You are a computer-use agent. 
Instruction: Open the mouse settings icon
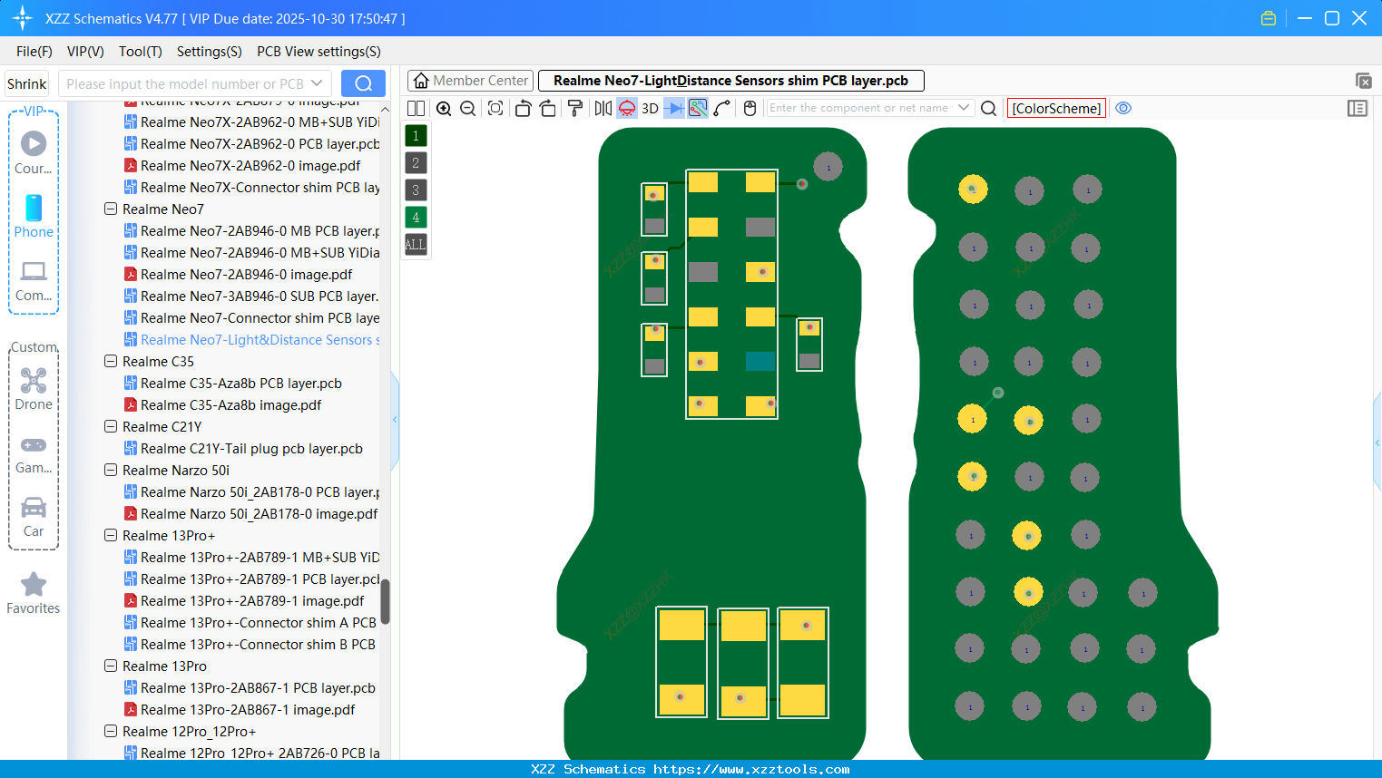point(750,109)
